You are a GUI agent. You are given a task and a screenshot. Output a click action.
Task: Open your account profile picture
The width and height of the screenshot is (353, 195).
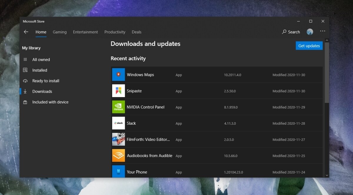(x=310, y=31)
